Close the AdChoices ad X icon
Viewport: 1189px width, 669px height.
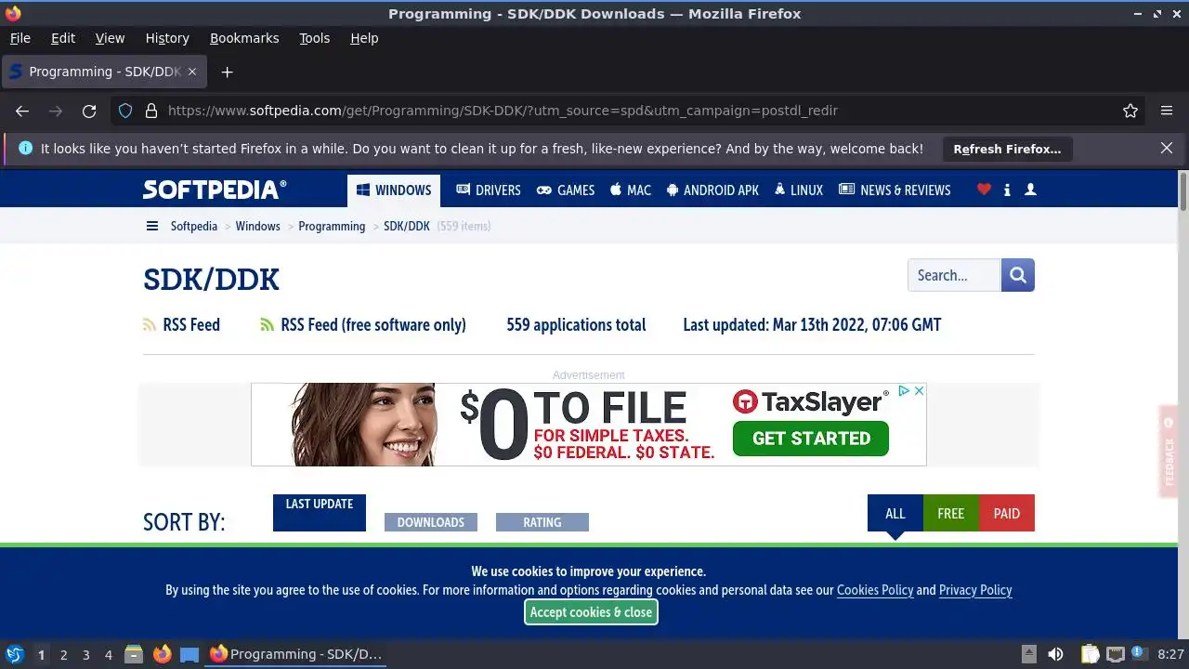[919, 391]
